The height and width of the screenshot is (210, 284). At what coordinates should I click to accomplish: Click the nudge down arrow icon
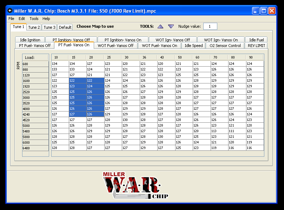[171, 26]
